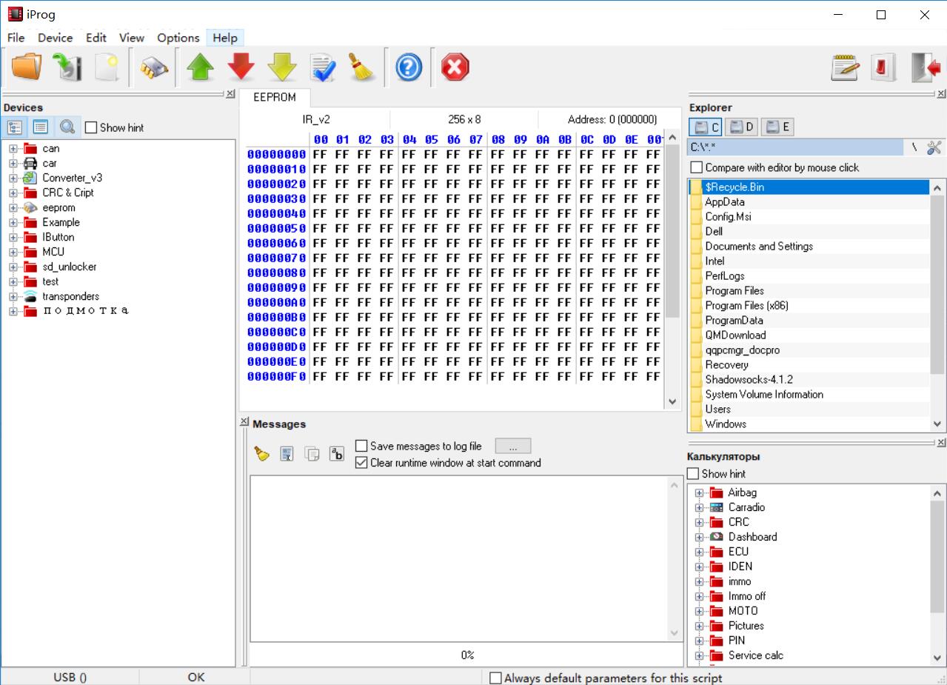Select the EEPROM tab

275,98
